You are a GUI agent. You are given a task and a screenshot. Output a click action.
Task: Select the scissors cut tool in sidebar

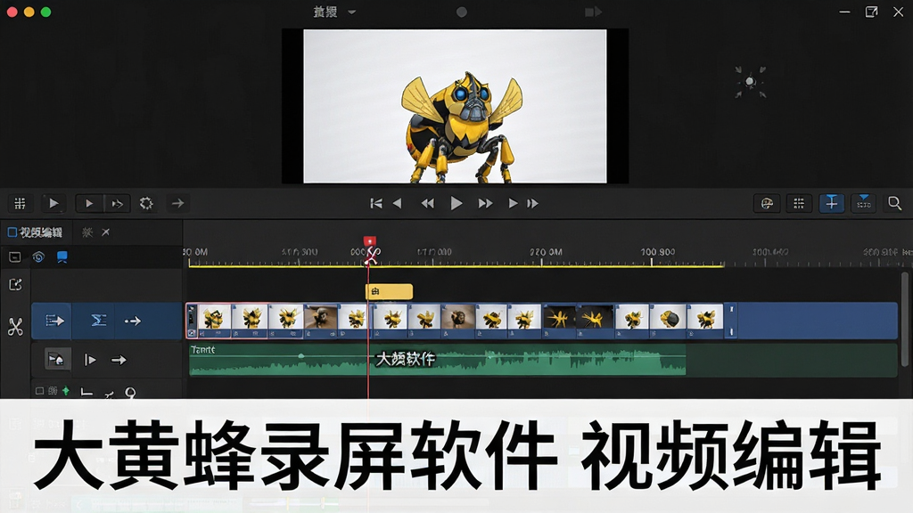[x=16, y=326]
